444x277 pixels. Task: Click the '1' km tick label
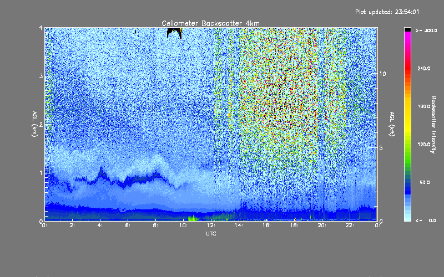pyautogui.click(x=41, y=173)
